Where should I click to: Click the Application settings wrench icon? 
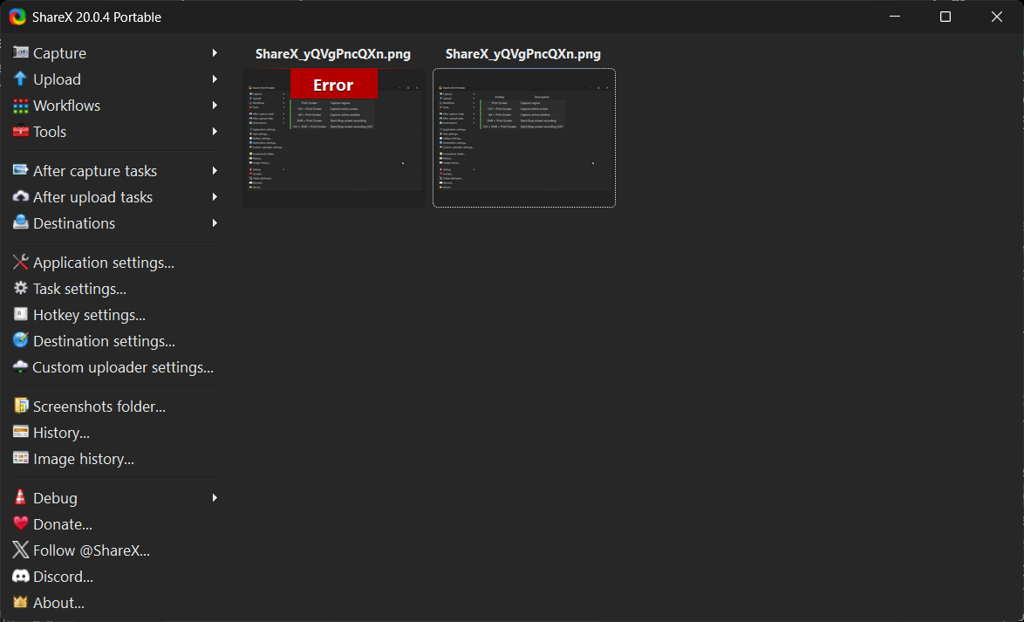pos(21,262)
